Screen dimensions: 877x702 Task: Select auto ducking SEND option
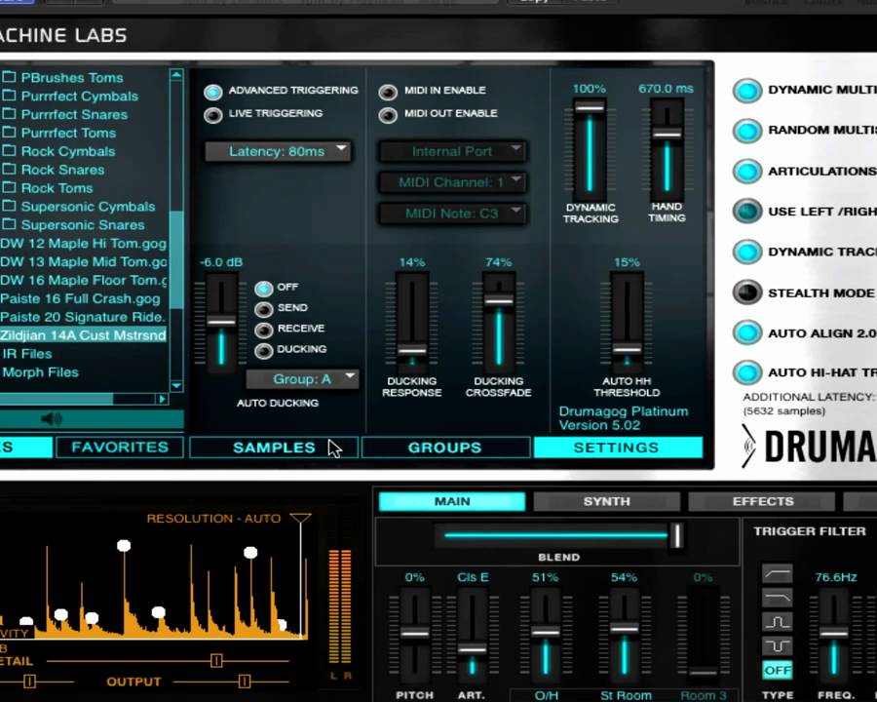pyautogui.click(x=264, y=309)
